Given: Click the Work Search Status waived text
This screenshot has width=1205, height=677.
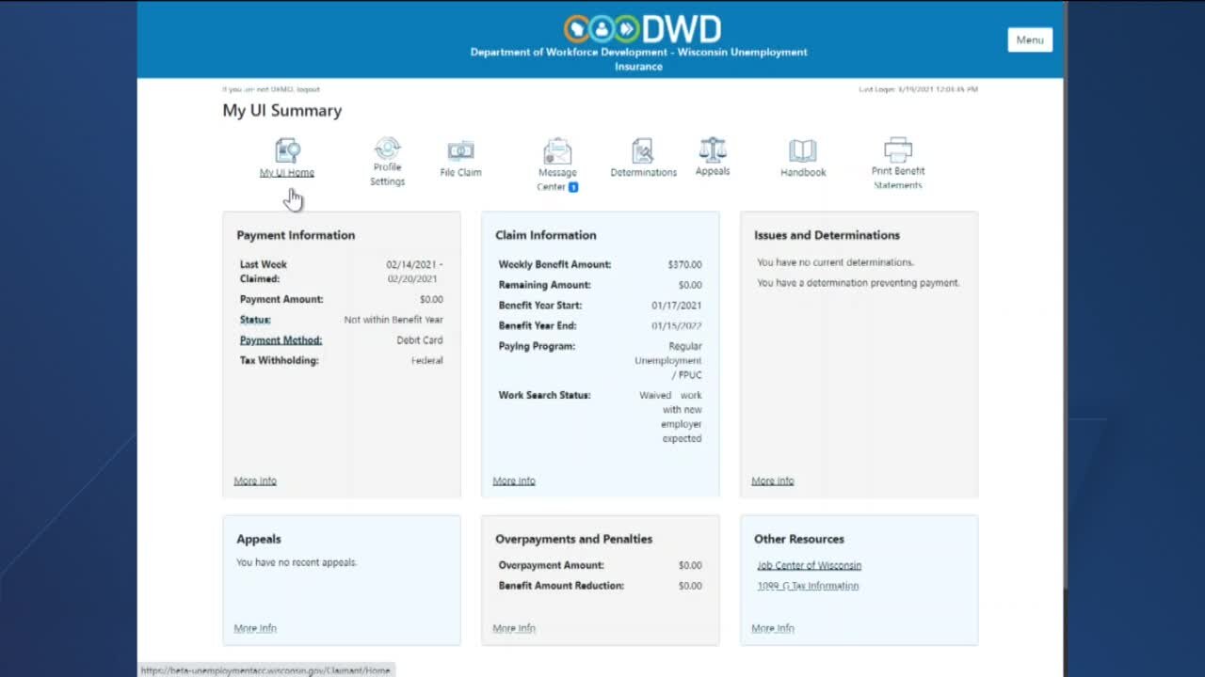Looking at the screenshot, I should pyautogui.click(x=671, y=417).
